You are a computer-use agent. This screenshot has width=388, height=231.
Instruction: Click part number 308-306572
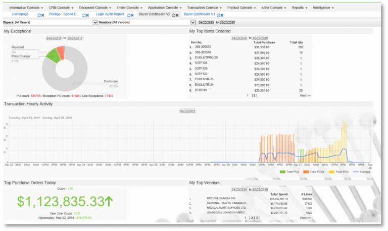pyautogui.click(x=203, y=47)
